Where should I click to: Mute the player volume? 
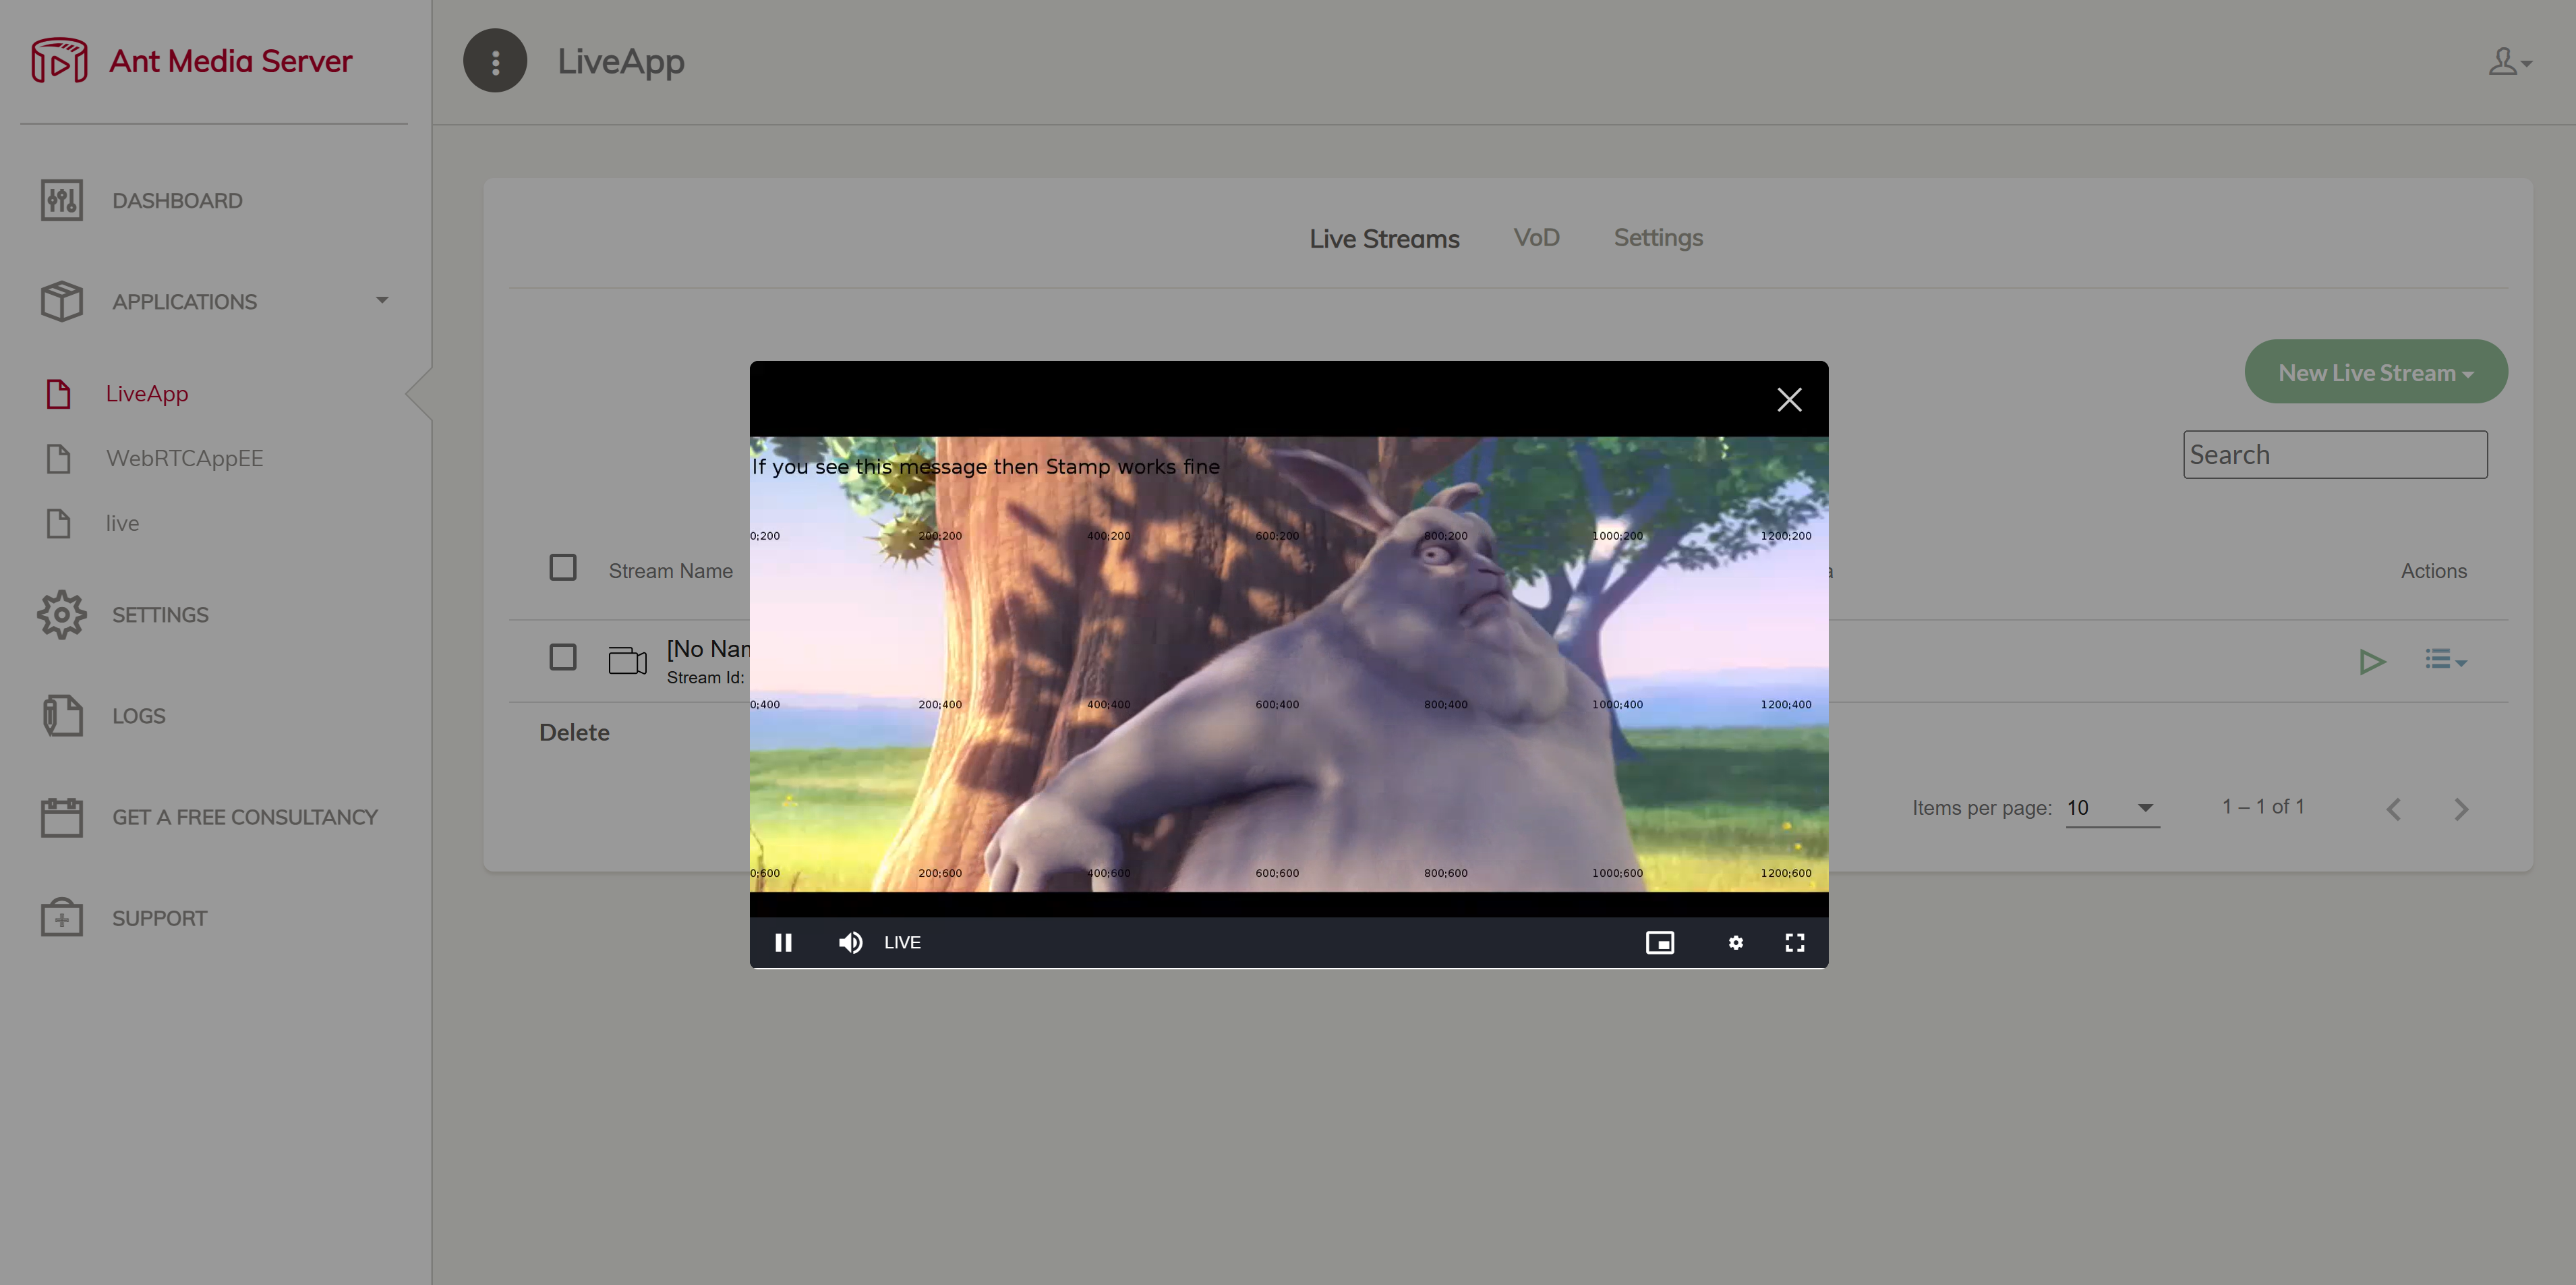click(850, 942)
